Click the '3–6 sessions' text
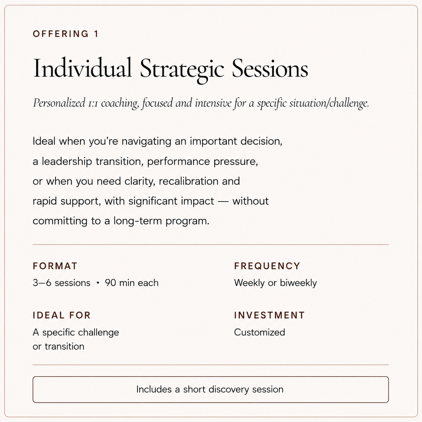Viewport: 422px width, 422px height. pyautogui.click(x=62, y=283)
